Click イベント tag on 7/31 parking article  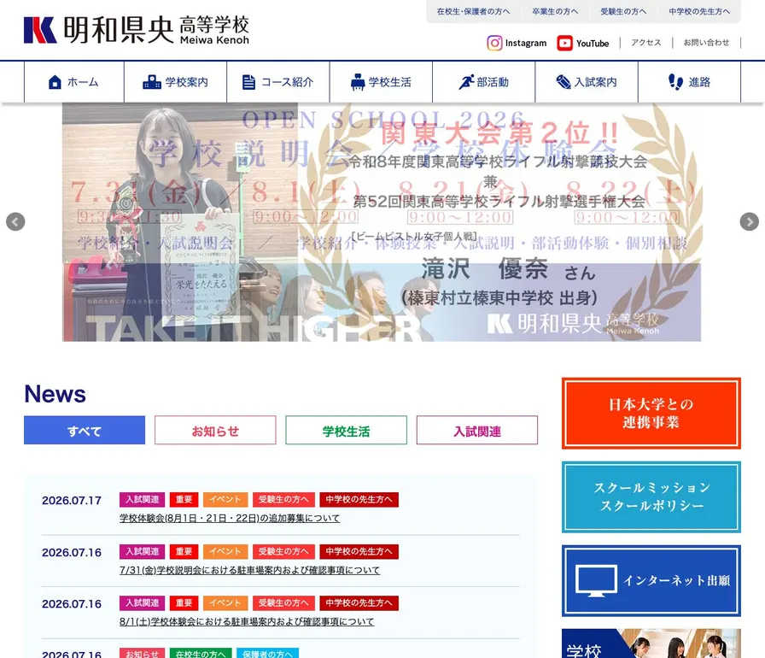(225, 551)
